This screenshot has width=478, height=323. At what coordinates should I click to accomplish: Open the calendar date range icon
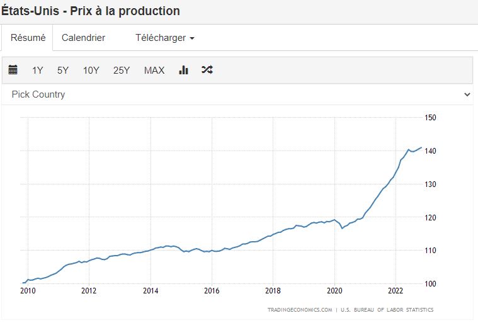point(13,70)
